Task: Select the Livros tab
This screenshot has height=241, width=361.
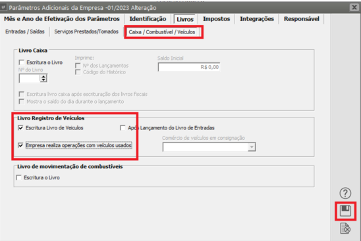Action: 185,19
